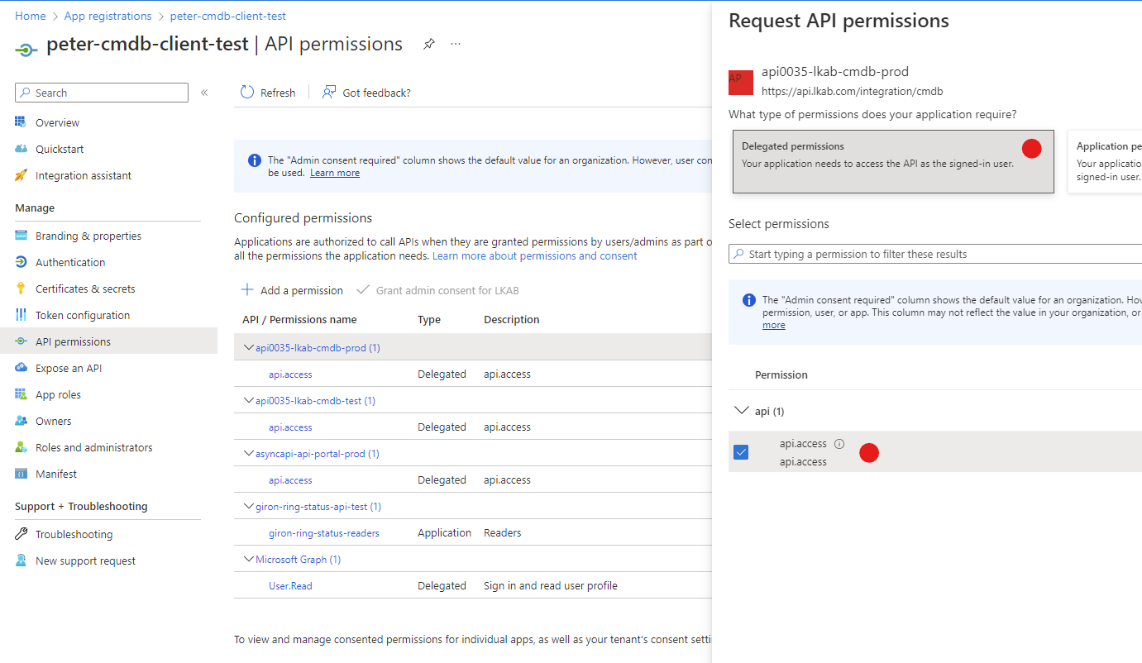Viewport: 1142px width, 663px height.
Task: Click the Add a permission plus icon
Action: pos(247,290)
